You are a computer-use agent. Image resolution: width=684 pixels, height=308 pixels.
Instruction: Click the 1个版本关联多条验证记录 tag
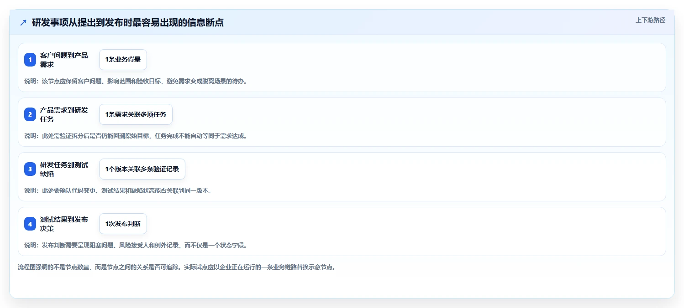coord(142,169)
